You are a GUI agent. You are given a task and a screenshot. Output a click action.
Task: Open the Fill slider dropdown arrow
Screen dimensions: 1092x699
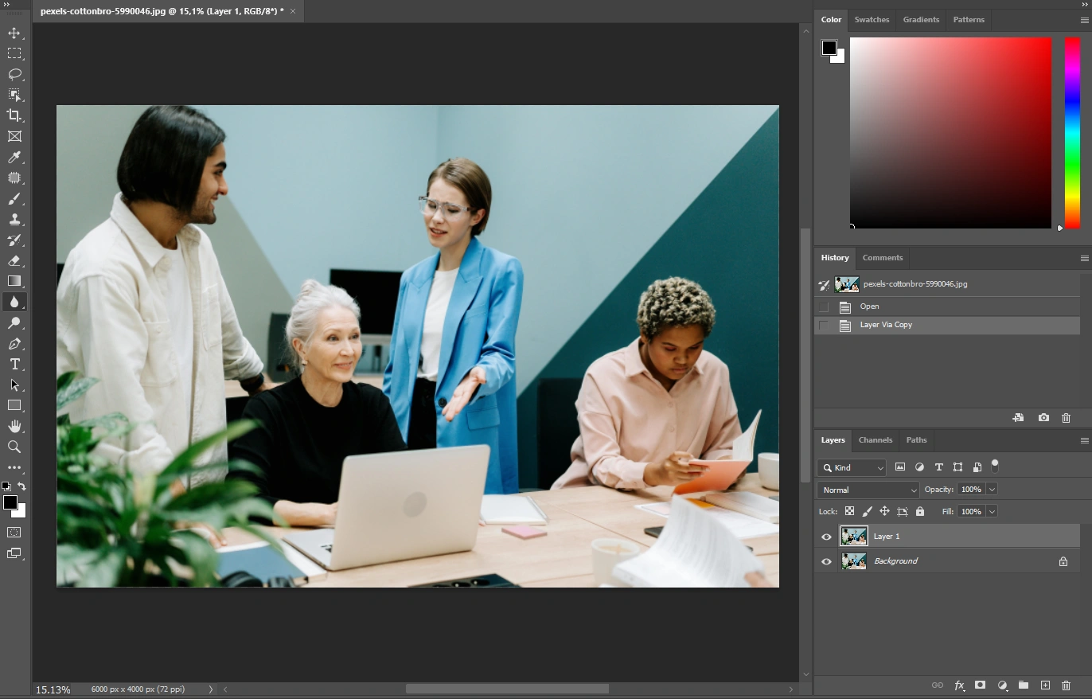point(992,511)
